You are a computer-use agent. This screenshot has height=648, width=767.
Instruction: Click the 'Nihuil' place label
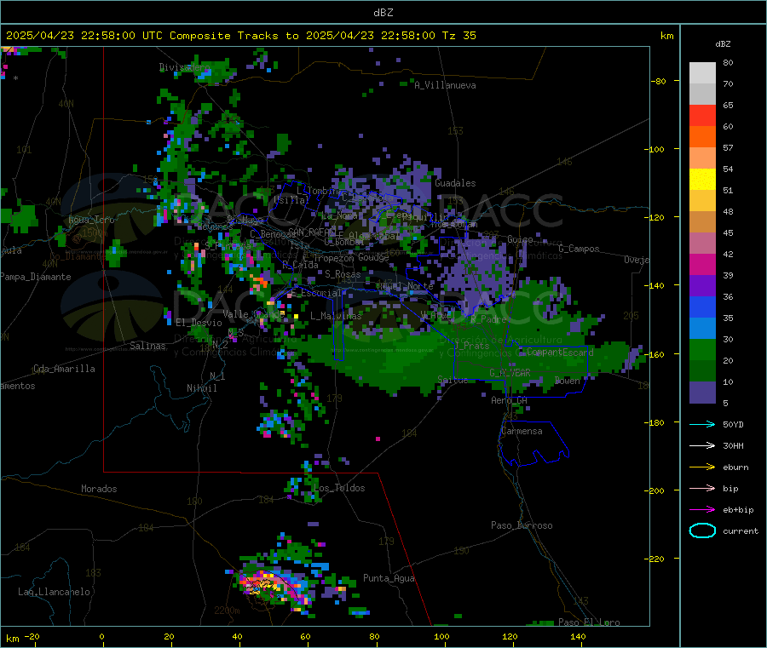[x=201, y=388]
